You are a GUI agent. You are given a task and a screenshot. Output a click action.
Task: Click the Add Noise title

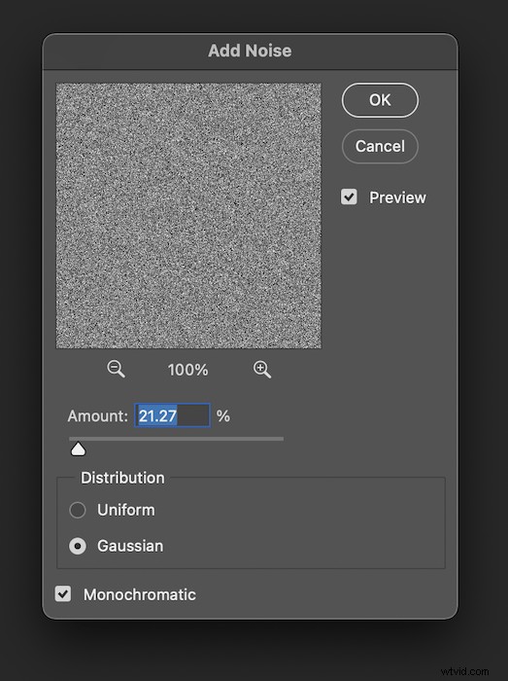pos(250,51)
